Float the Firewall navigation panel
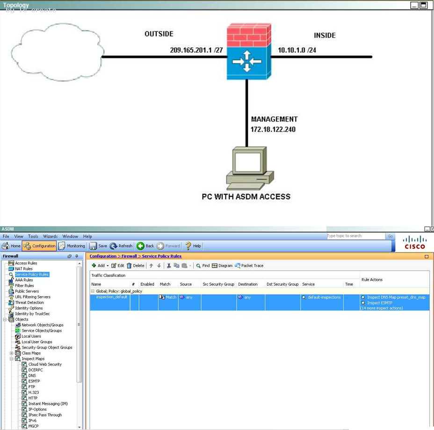Screen dimensions: 434x430 [x=70, y=256]
